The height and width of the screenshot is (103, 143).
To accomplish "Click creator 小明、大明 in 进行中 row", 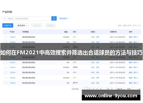I will point(95,83).
